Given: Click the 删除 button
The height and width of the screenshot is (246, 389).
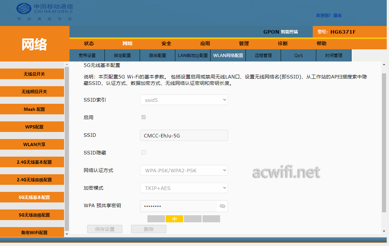Looking at the screenshot, I should [149, 229].
